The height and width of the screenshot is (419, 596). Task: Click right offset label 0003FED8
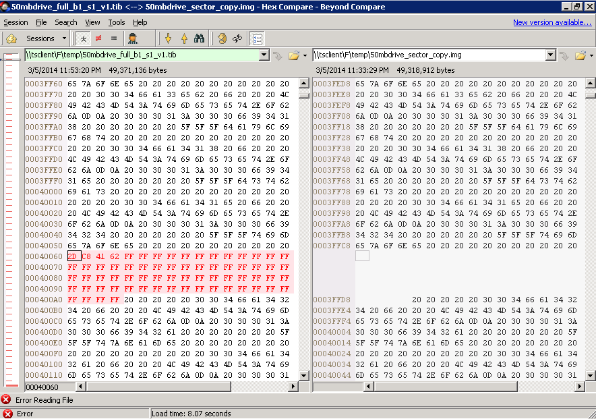click(332, 84)
